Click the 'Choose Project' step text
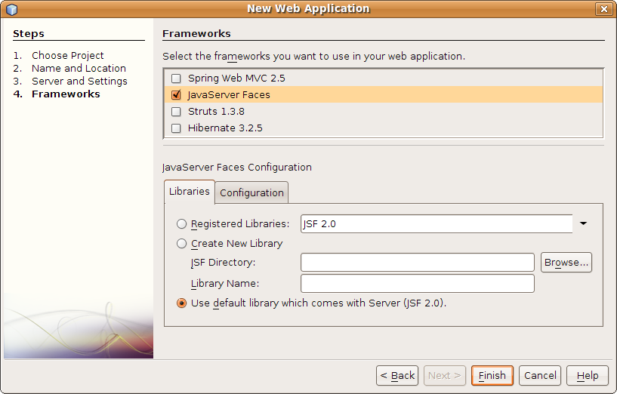The height and width of the screenshot is (394, 617). tap(68, 55)
